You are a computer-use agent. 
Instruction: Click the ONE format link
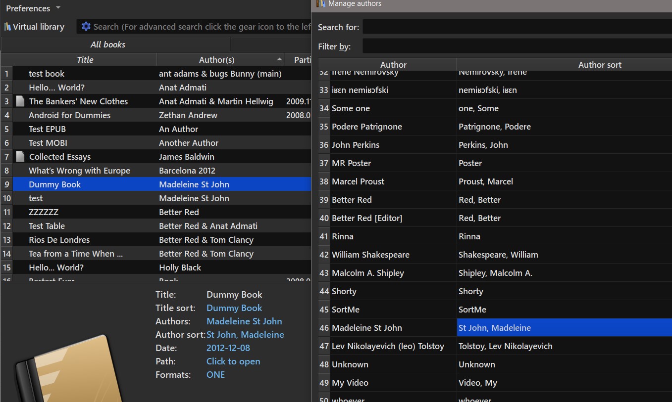(215, 375)
